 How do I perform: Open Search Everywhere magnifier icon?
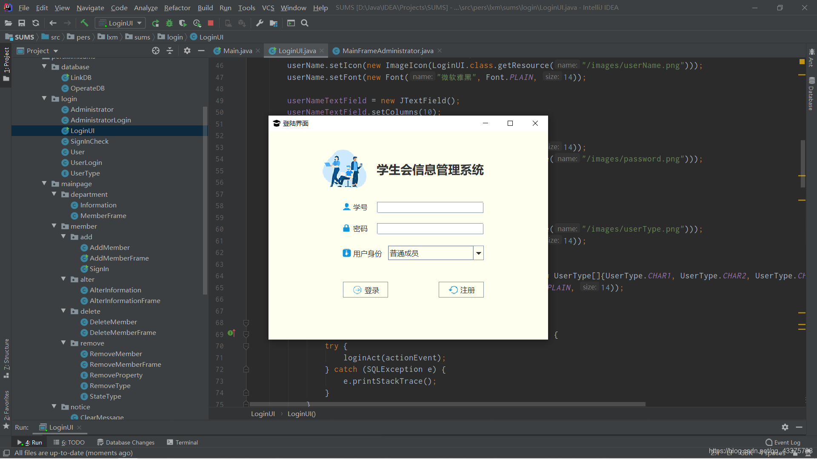(x=305, y=23)
